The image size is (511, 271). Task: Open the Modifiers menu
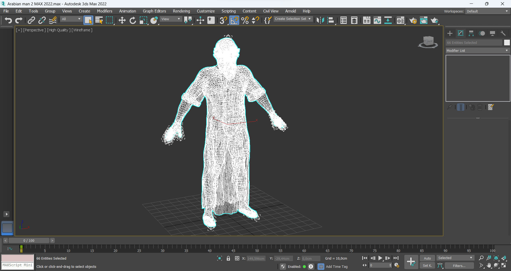click(105, 11)
